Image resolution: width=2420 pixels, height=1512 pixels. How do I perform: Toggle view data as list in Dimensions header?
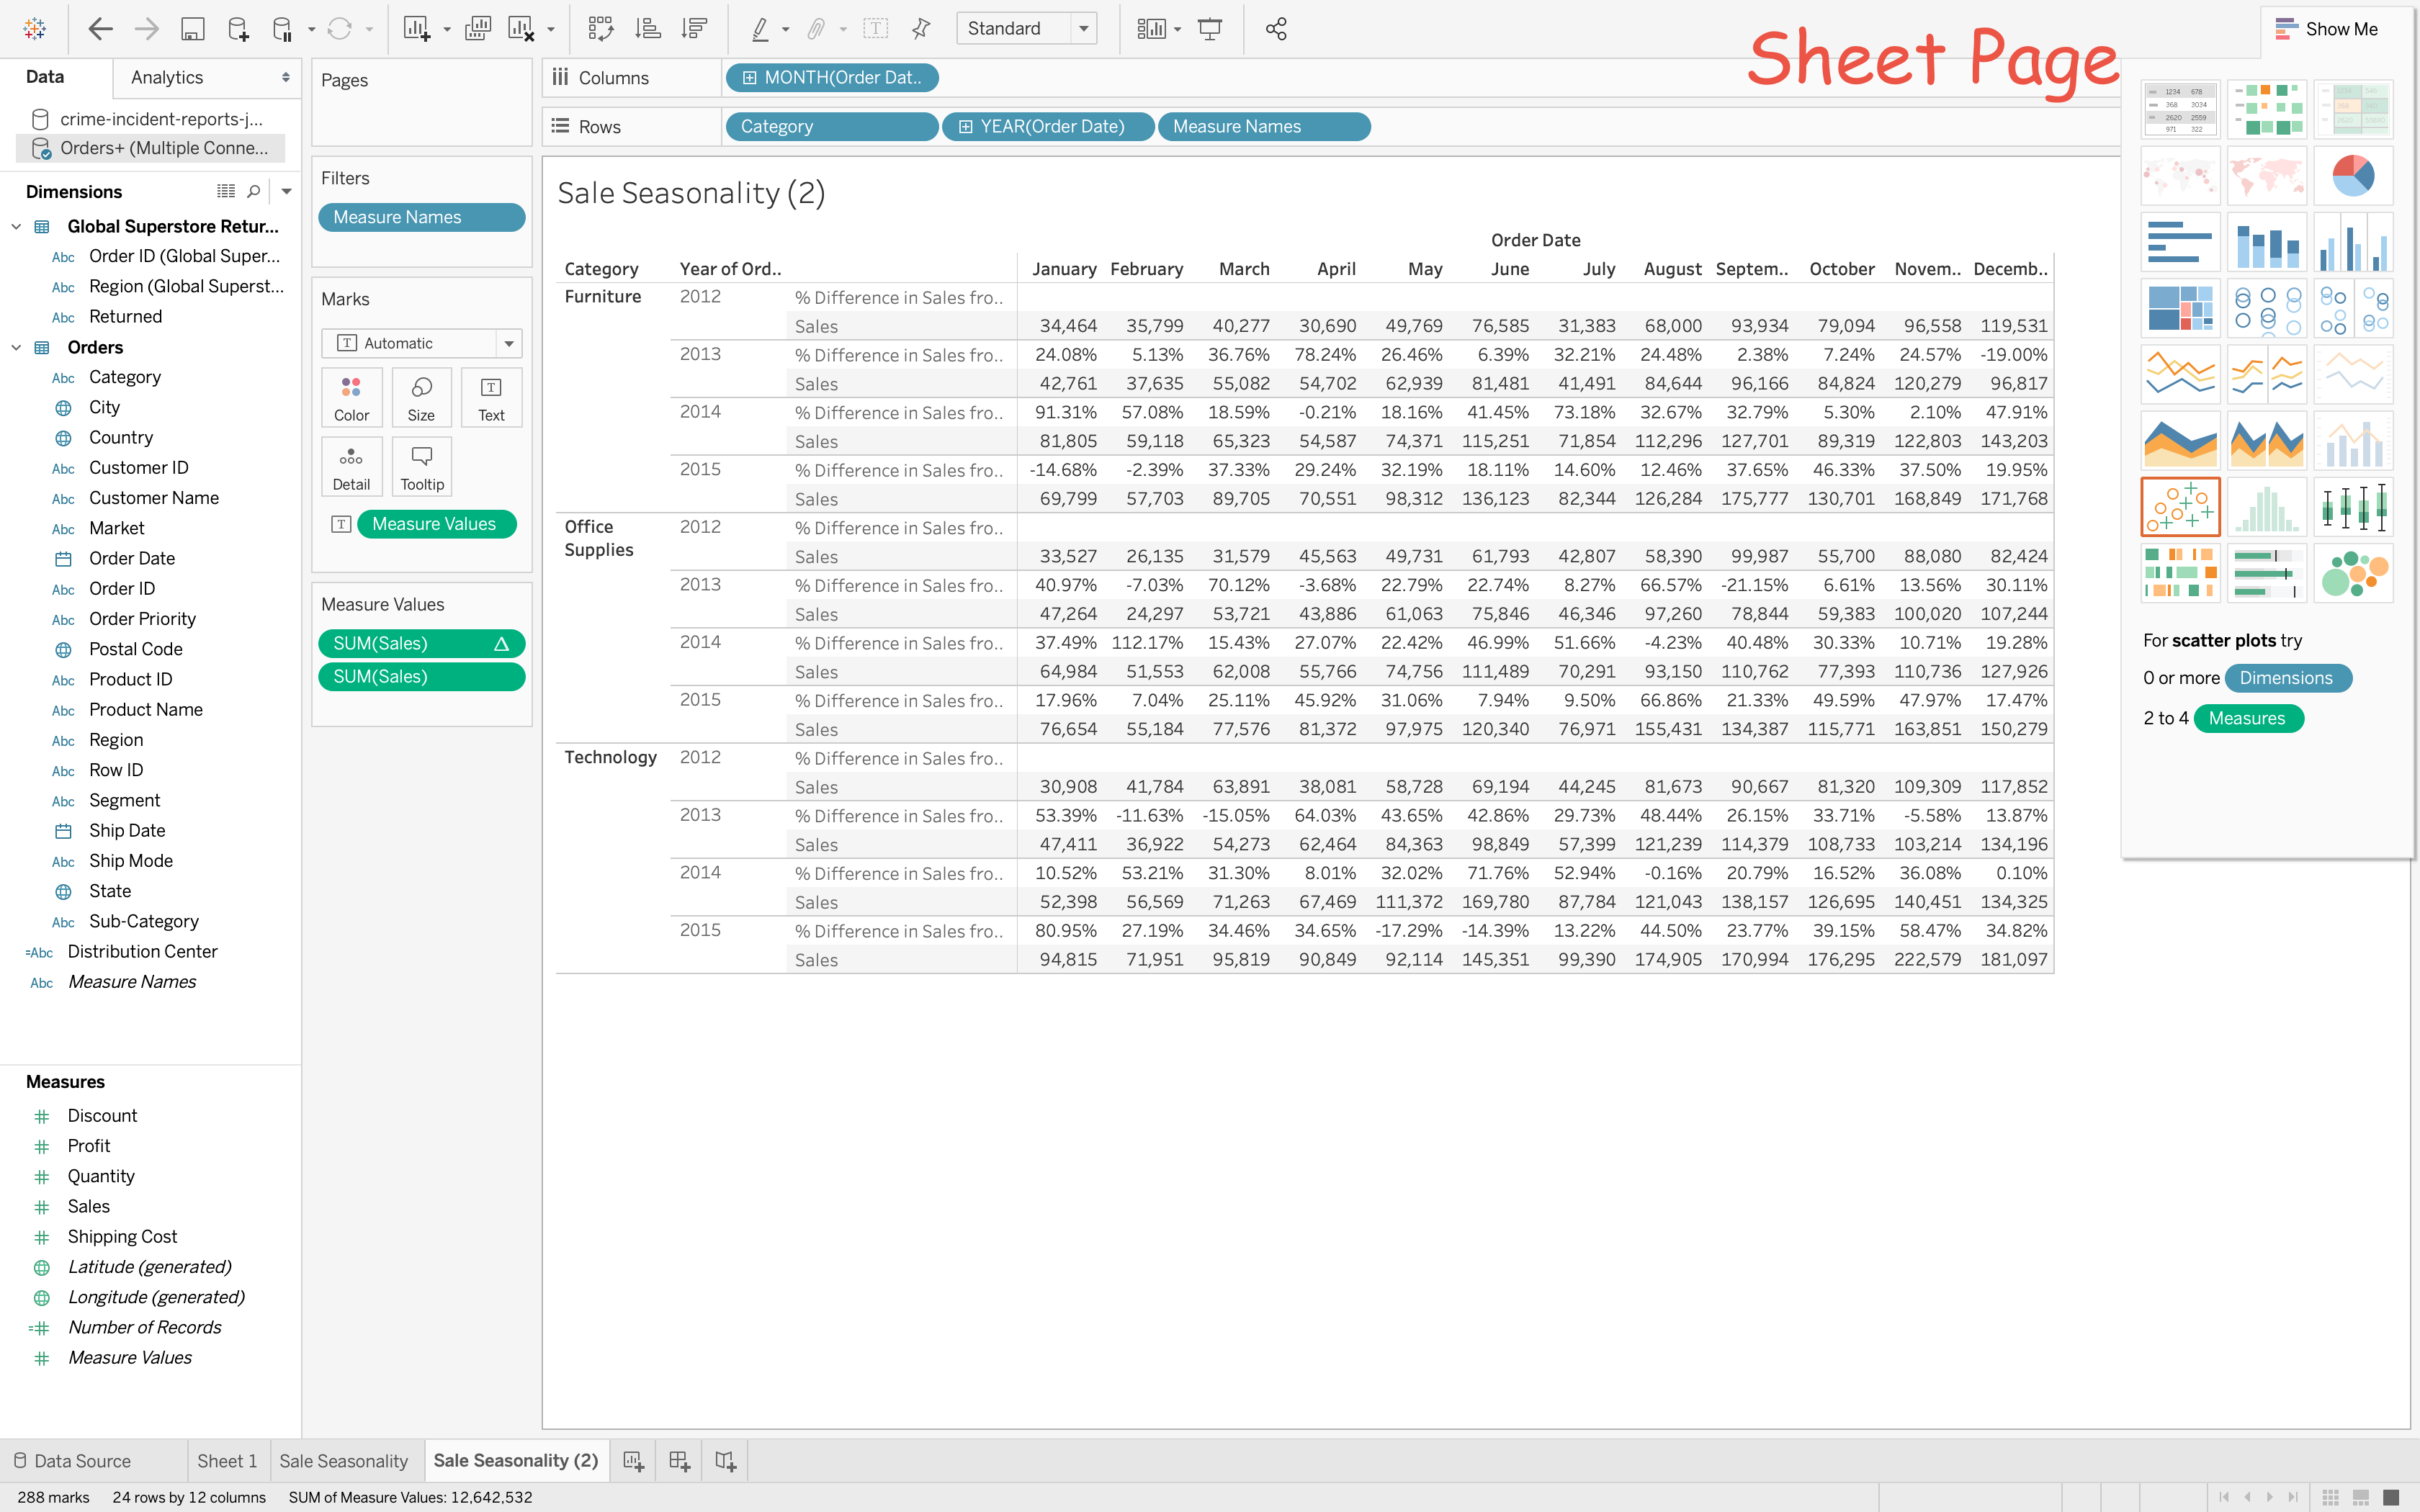pos(226,191)
